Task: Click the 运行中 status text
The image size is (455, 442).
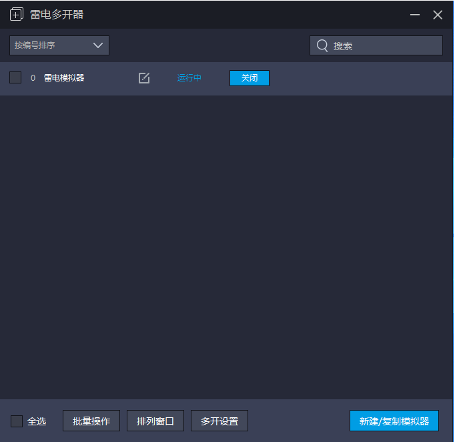Action: click(189, 78)
